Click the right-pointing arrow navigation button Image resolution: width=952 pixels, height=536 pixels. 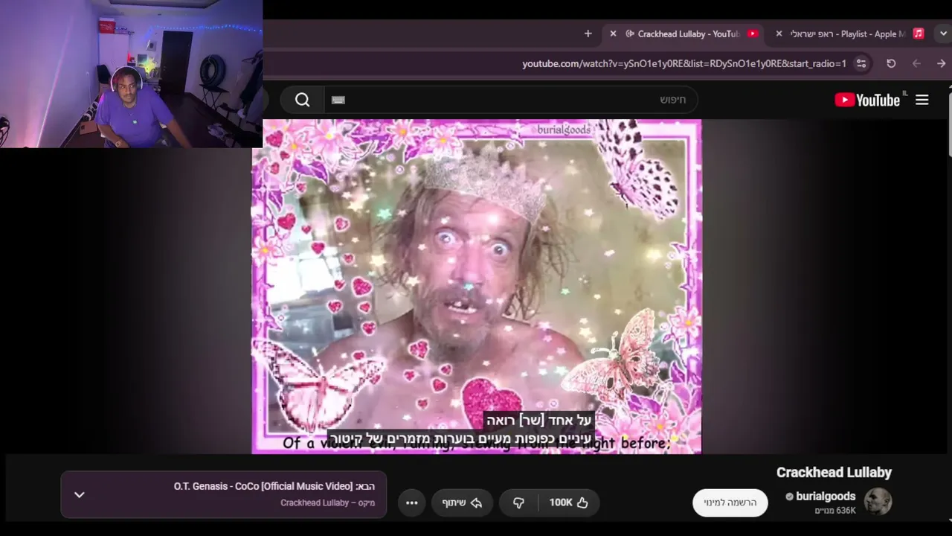pos(941,63)
